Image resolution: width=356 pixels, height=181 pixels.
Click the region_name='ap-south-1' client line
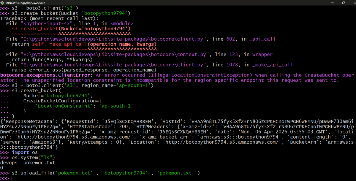77,85
